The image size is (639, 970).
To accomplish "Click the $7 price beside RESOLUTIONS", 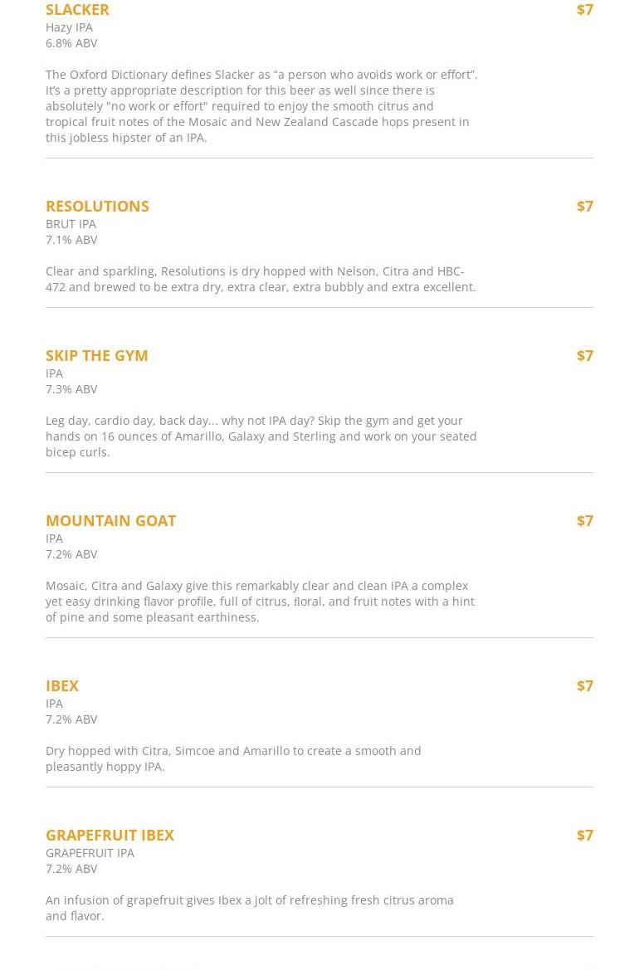I will pos(584,206).
